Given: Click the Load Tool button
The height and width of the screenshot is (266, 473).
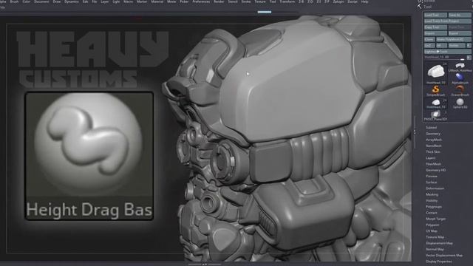Looking at the screenshot, I should (435, 15).
